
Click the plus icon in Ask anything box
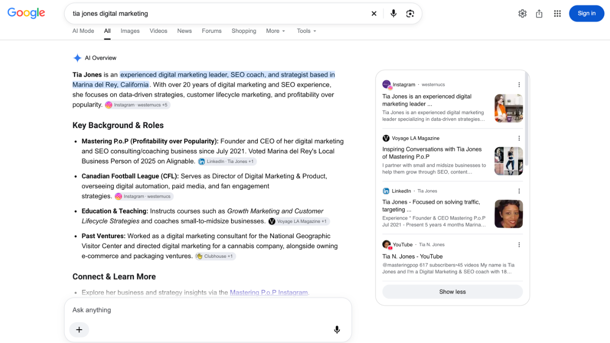79,330
